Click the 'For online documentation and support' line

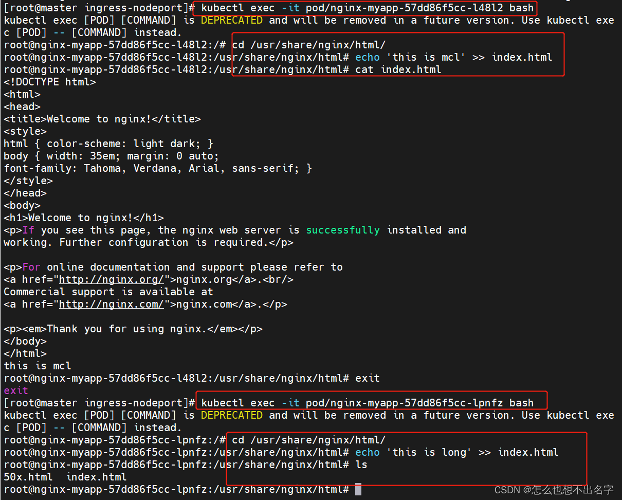(x=173, y=267)
